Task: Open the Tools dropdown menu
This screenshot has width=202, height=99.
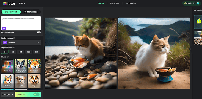Action: (x=22, y=4)
